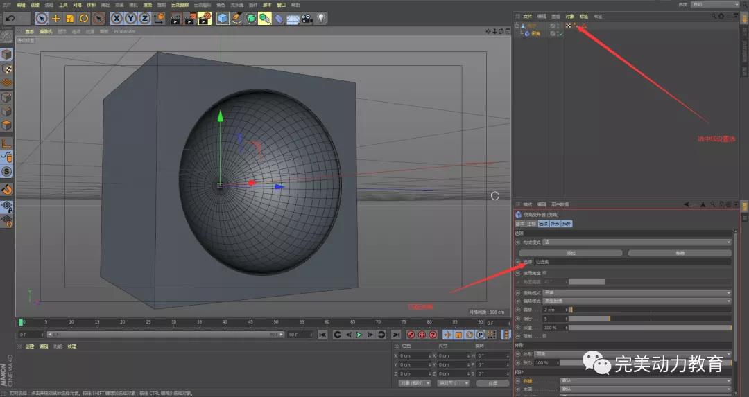Image resolution: width=749 pixels, height=397 pixels.
Task: Expand the 偏移模式 dropdown
Action: [x=637, y=301]
